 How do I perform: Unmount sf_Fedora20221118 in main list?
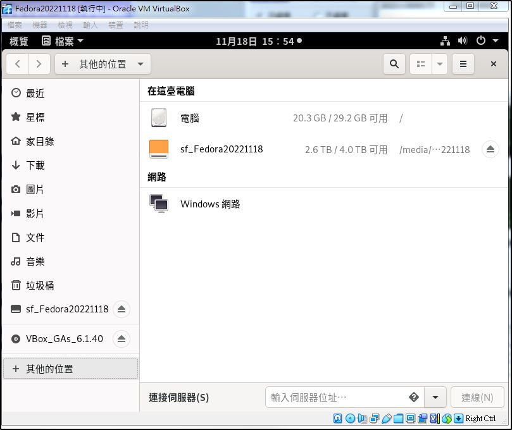tap(490, 149)
